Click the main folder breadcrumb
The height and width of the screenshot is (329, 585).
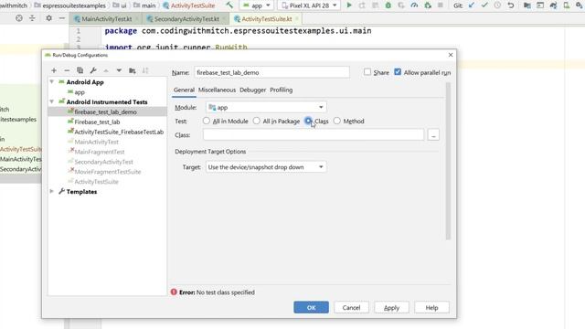click(x=144, y=5)
